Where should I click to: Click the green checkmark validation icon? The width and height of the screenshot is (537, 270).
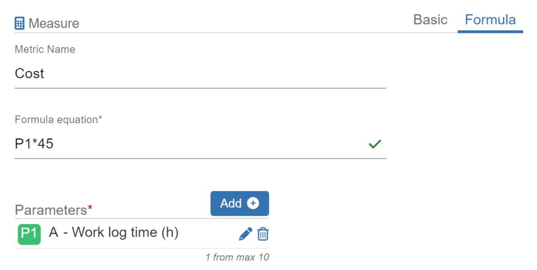point(375,144)
